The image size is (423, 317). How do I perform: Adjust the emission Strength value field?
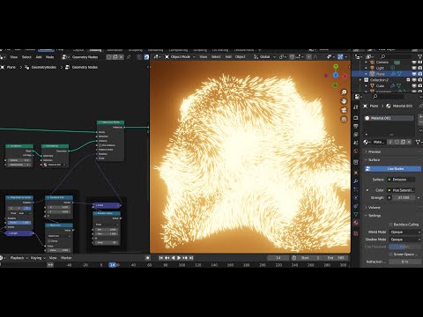click(x=404, y=197)
